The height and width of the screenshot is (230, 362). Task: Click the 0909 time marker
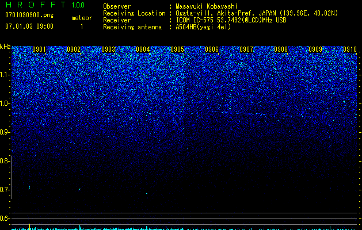[315, 49]
